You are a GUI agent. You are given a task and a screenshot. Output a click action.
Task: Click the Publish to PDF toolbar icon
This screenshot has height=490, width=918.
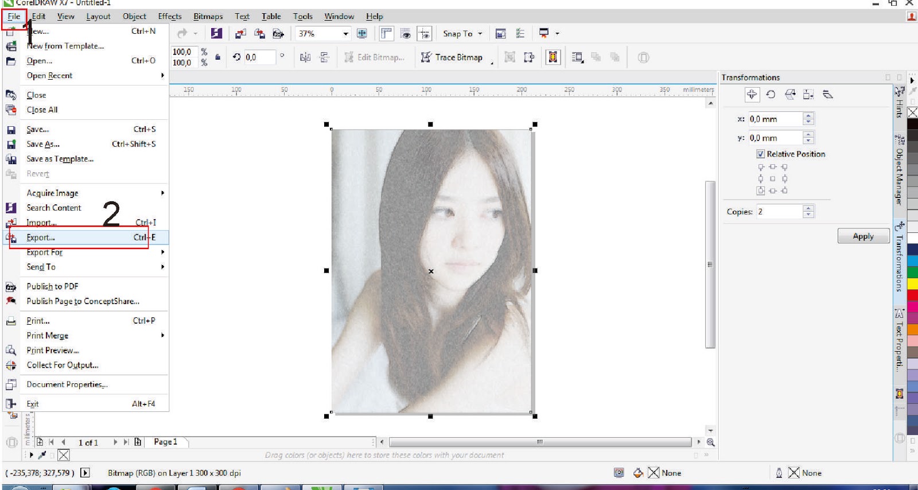(x=278, y=34)
